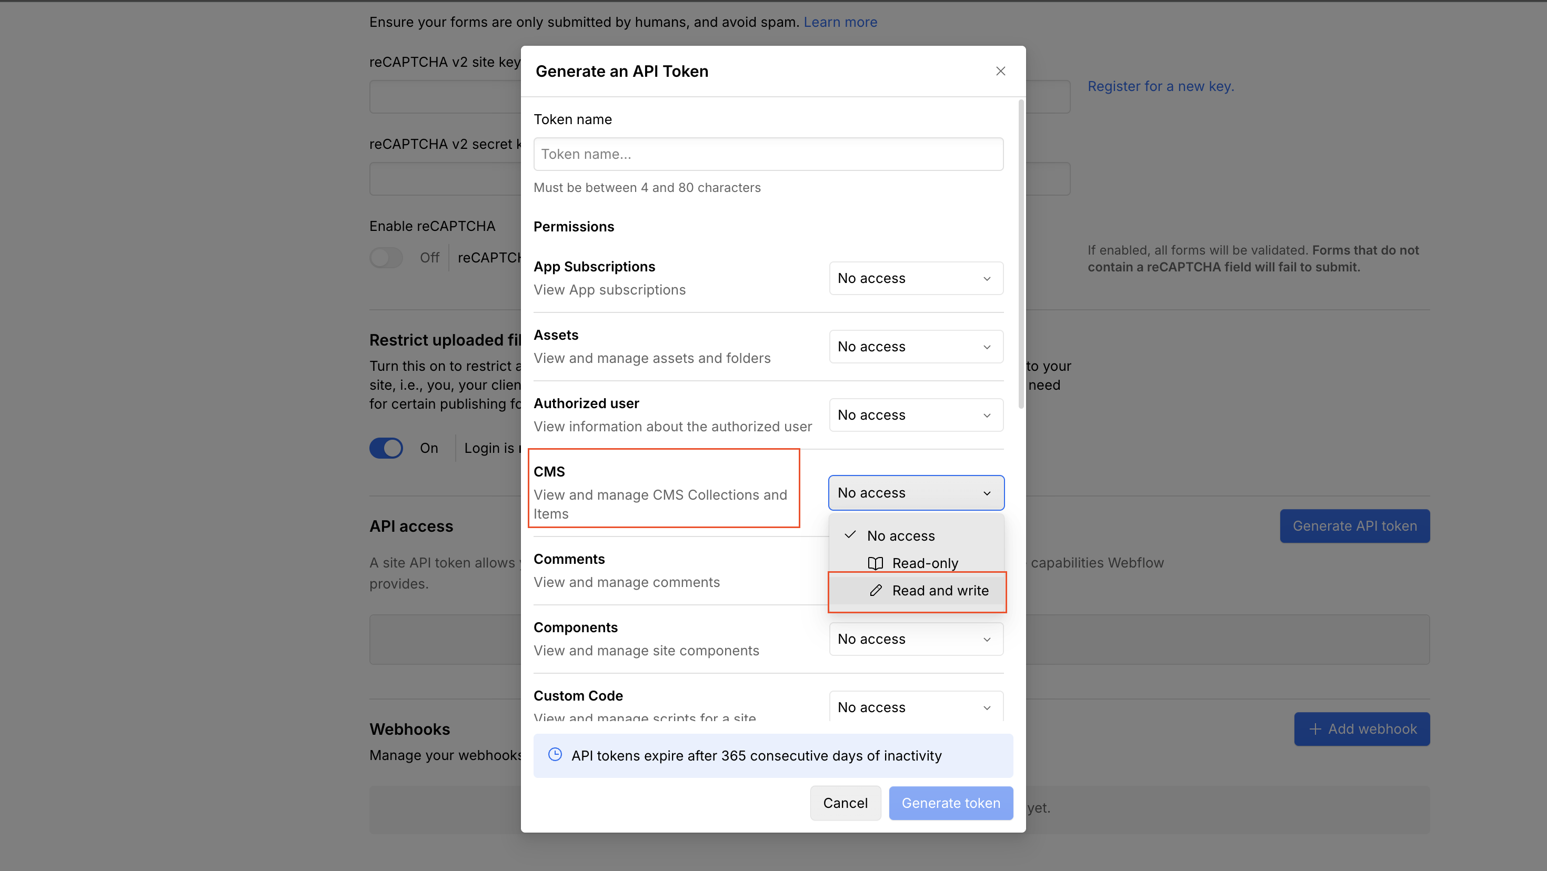Viewport: 1547px width, 871px height.
Task: Click the plus icon on Add webhook
Action: pyautogui.click(x=1315, y=729)
